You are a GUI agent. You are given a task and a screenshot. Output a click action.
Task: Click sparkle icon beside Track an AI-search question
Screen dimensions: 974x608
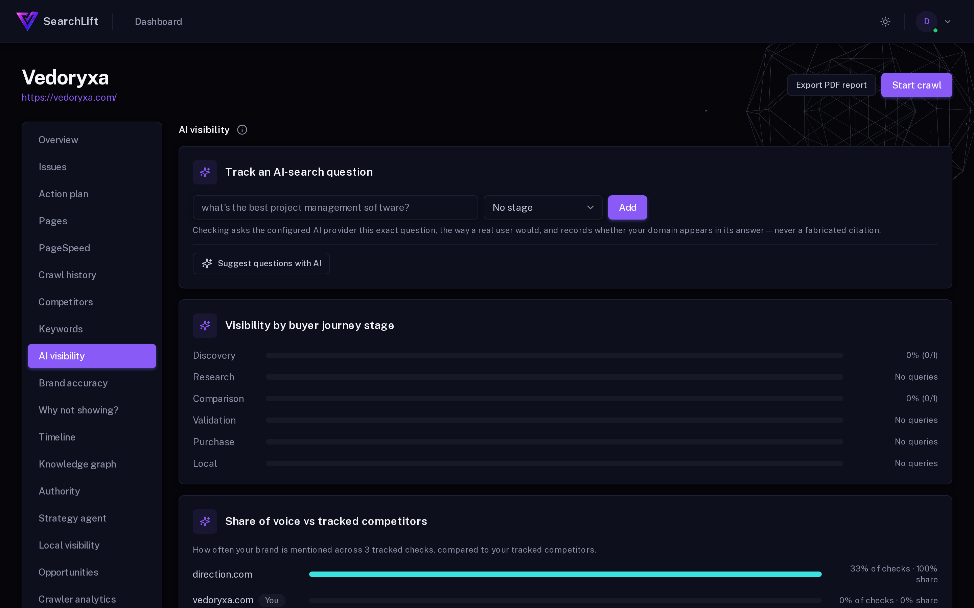tap(205, 172)
